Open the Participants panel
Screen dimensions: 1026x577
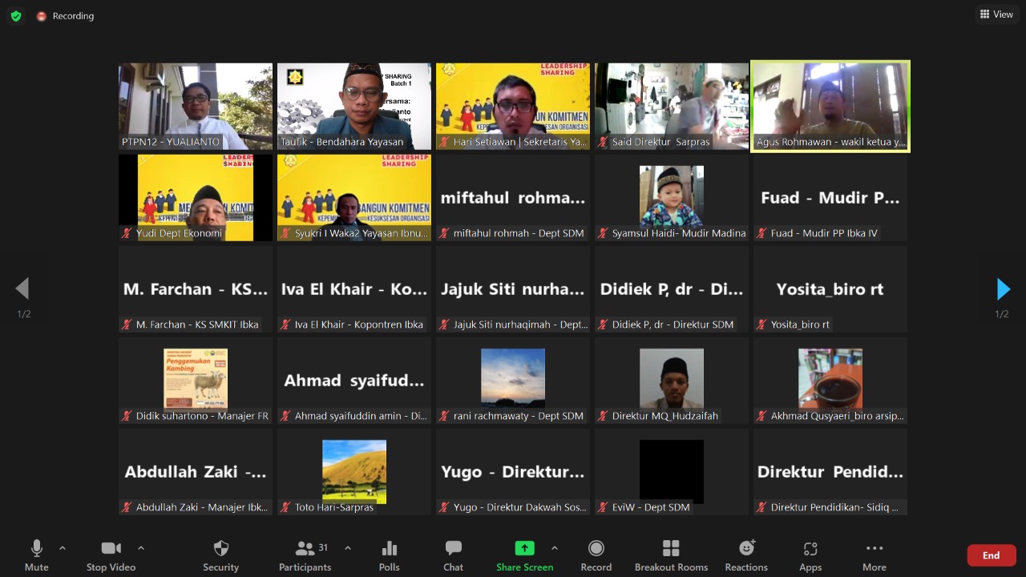click(x=305, y=549)
